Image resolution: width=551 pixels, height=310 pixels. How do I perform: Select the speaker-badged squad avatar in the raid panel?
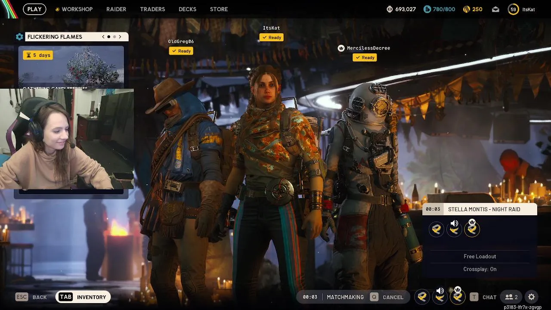click(454, 229)
